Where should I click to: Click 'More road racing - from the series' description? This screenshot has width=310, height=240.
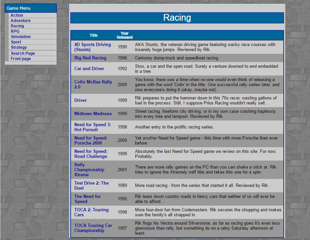pyautogui.click(x=202, y=185)
